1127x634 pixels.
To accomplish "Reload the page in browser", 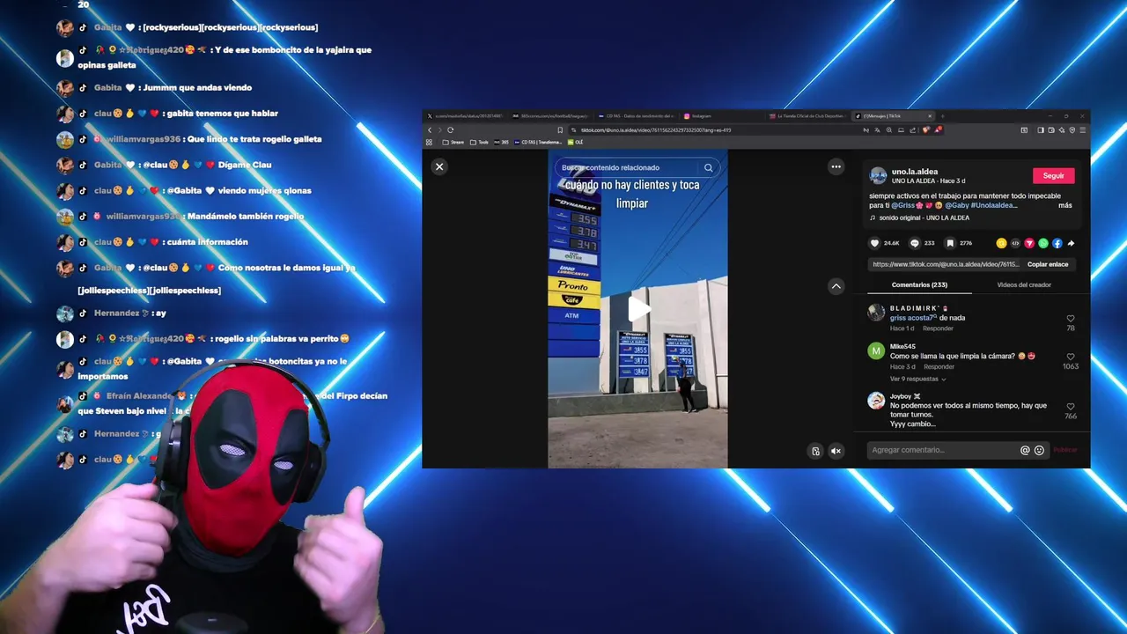I will [x=451, y=130].
